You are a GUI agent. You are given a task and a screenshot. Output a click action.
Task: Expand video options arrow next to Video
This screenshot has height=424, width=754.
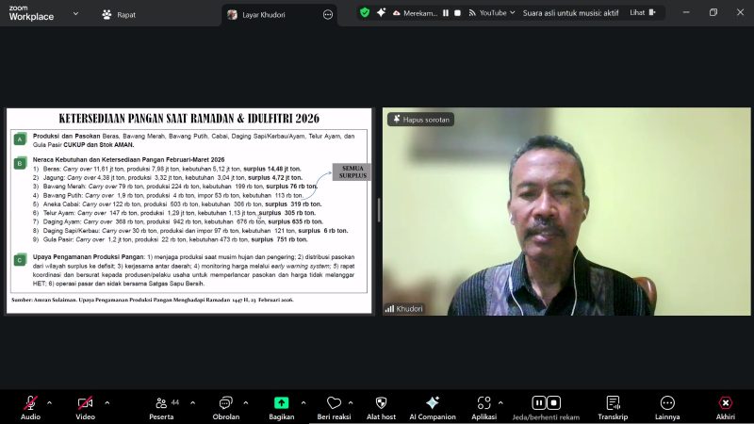(107, 402)
